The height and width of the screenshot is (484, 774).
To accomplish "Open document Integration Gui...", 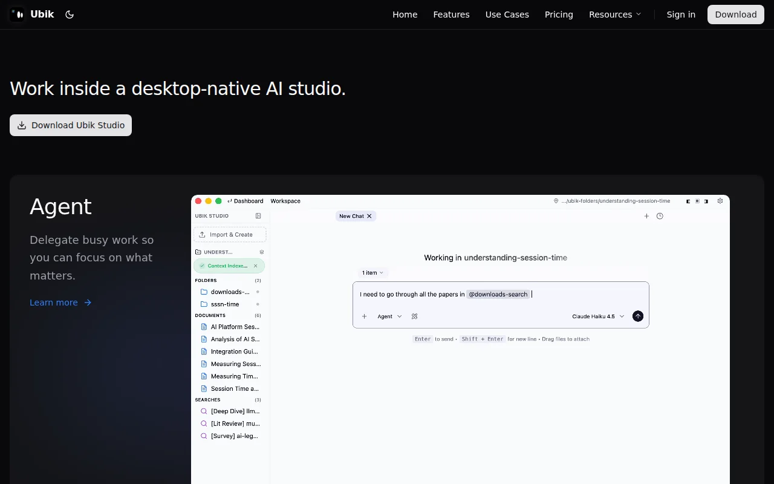I will [230, 352].
